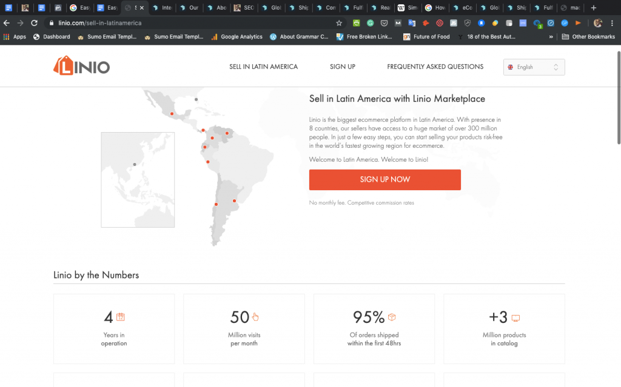
Task: Click the 'Years in operation' text
Action: [114, 339]
